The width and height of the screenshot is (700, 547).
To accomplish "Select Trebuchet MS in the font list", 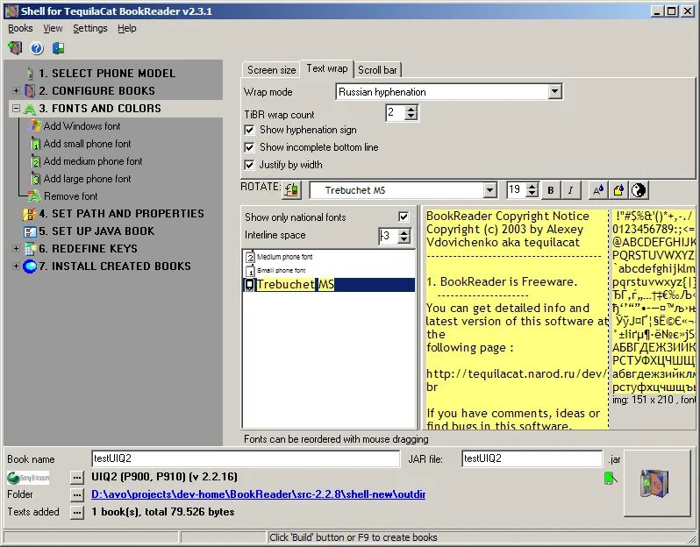I will (329, 285).
